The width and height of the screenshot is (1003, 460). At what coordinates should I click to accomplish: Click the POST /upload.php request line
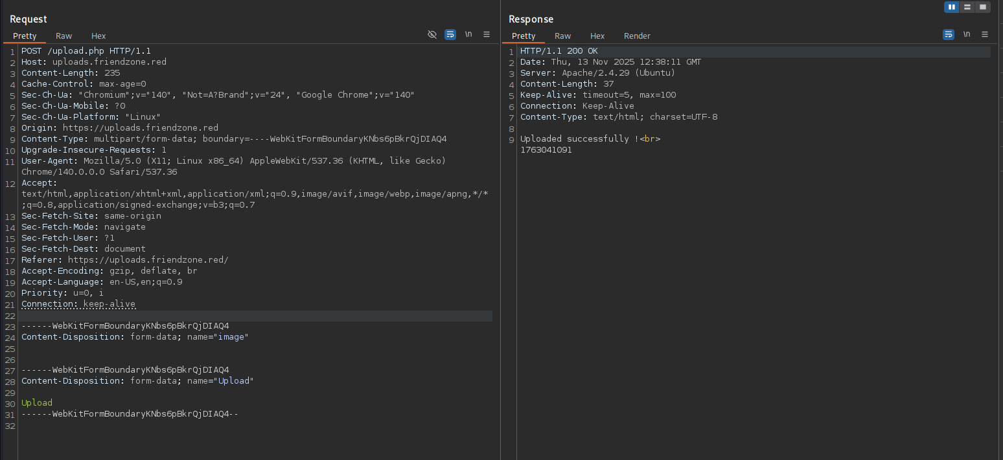(86, 51)
